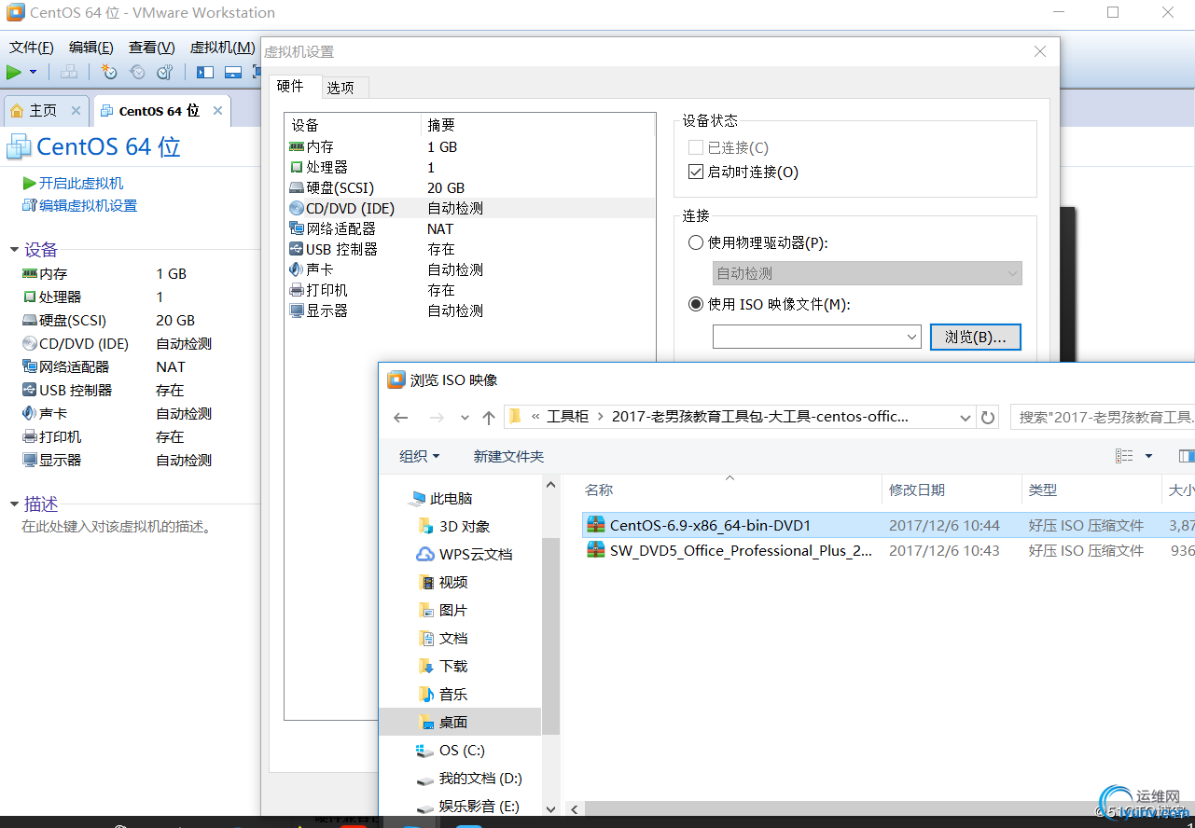Close the 主页 tab
1195x828 pixels.
pyautogui.click(x=76, y=110)
